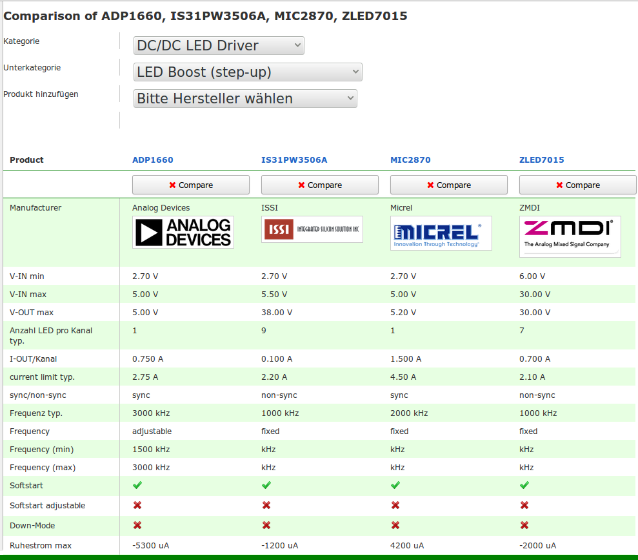Click the Softstart row label
The width and height of the screenshot is (638, 560).
click(26, 486)
